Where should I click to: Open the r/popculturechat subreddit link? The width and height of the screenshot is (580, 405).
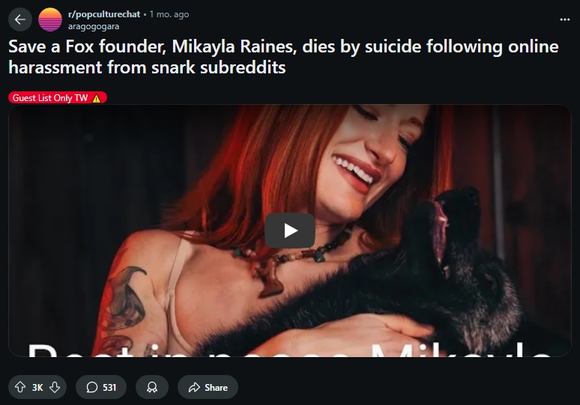click(x=104, y=14)
